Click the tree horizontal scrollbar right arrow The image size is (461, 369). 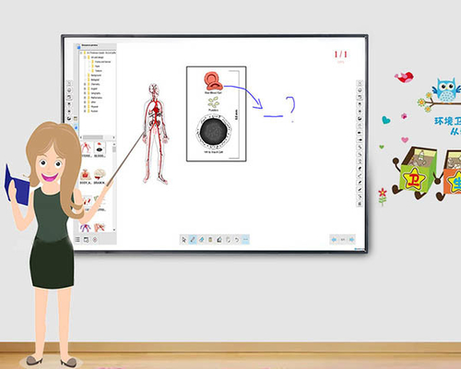113,137
